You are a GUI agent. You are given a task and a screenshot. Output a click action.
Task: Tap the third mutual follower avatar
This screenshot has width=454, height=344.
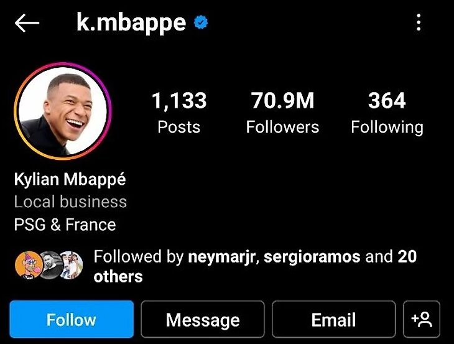click(72, 265)
